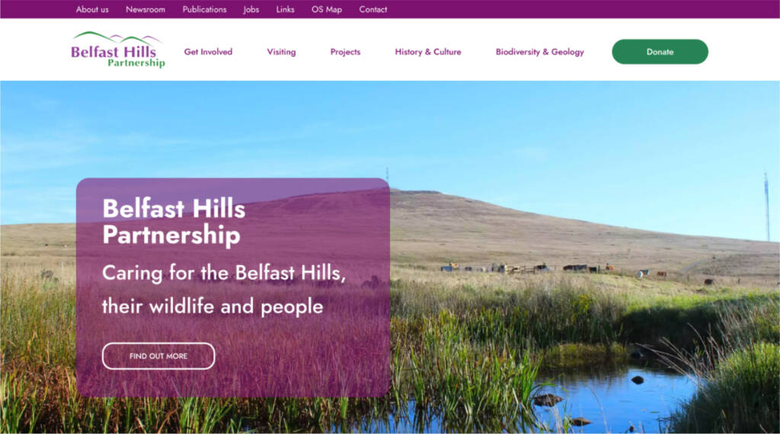The image size is (780, 434).
Task: Click the Belfast Hills Partnership logo
Action: coord(118,49)
